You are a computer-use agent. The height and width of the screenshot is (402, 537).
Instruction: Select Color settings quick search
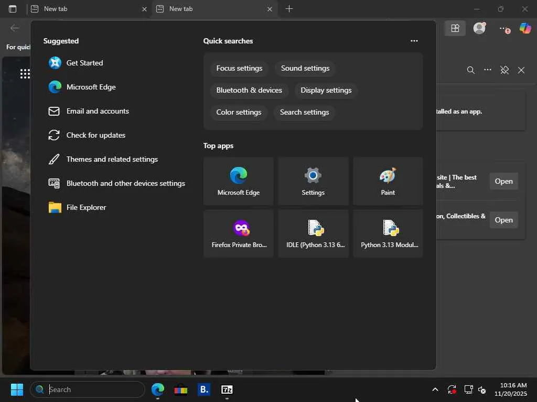239,112
